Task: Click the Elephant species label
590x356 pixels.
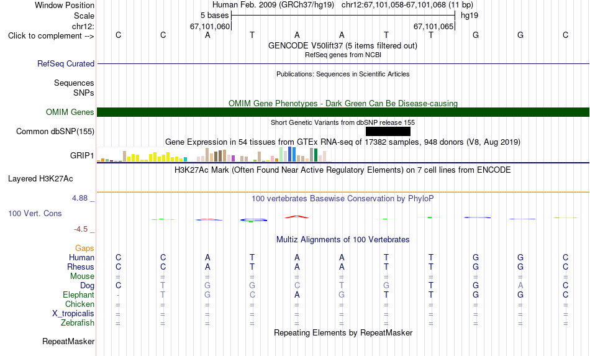Action: 79,294
